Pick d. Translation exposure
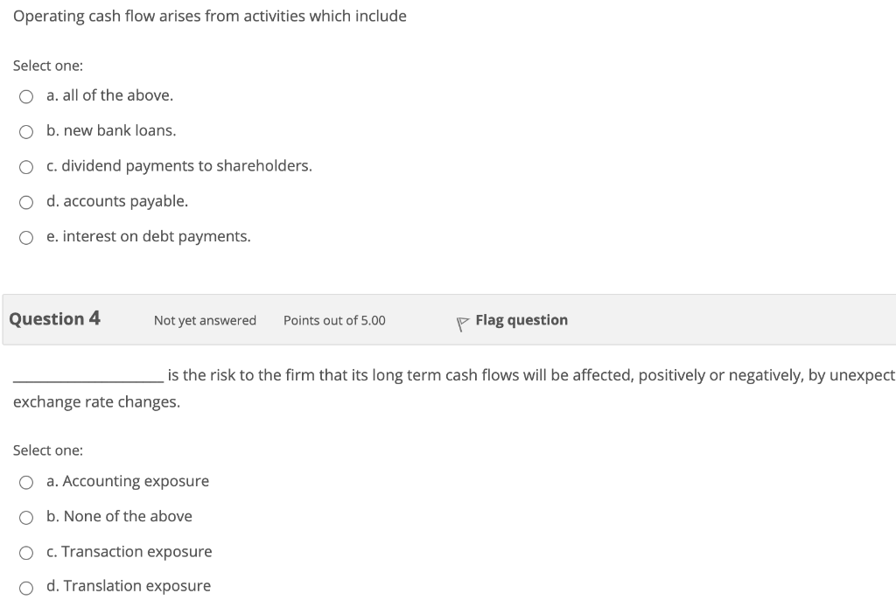The width and height of the screenshot is (896, 607). [26, 587]
